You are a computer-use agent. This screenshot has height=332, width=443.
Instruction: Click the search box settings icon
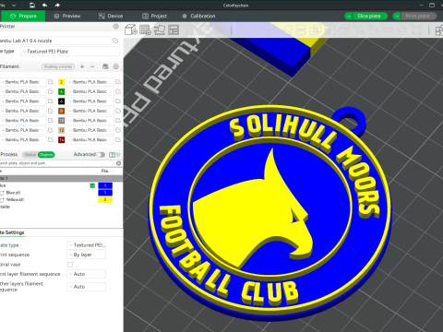(118, 163)
